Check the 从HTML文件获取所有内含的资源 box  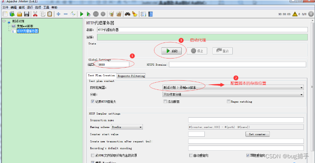(x=93, y=155)
